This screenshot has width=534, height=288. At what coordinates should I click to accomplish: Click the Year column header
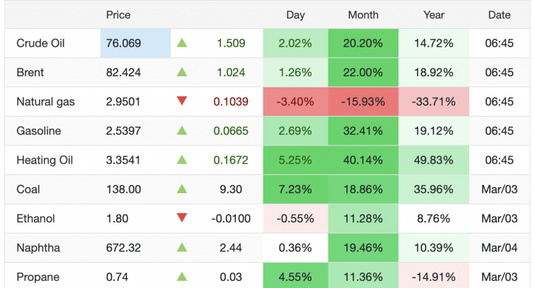click(x=433, y=14)
